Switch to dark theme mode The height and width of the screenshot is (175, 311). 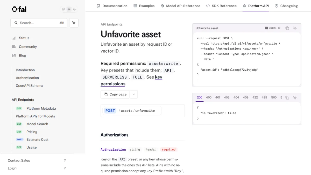pyautogui.click(x=75, y=9)
